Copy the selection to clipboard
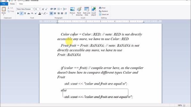Screen dimensions: 191x107 click(11, 11)
